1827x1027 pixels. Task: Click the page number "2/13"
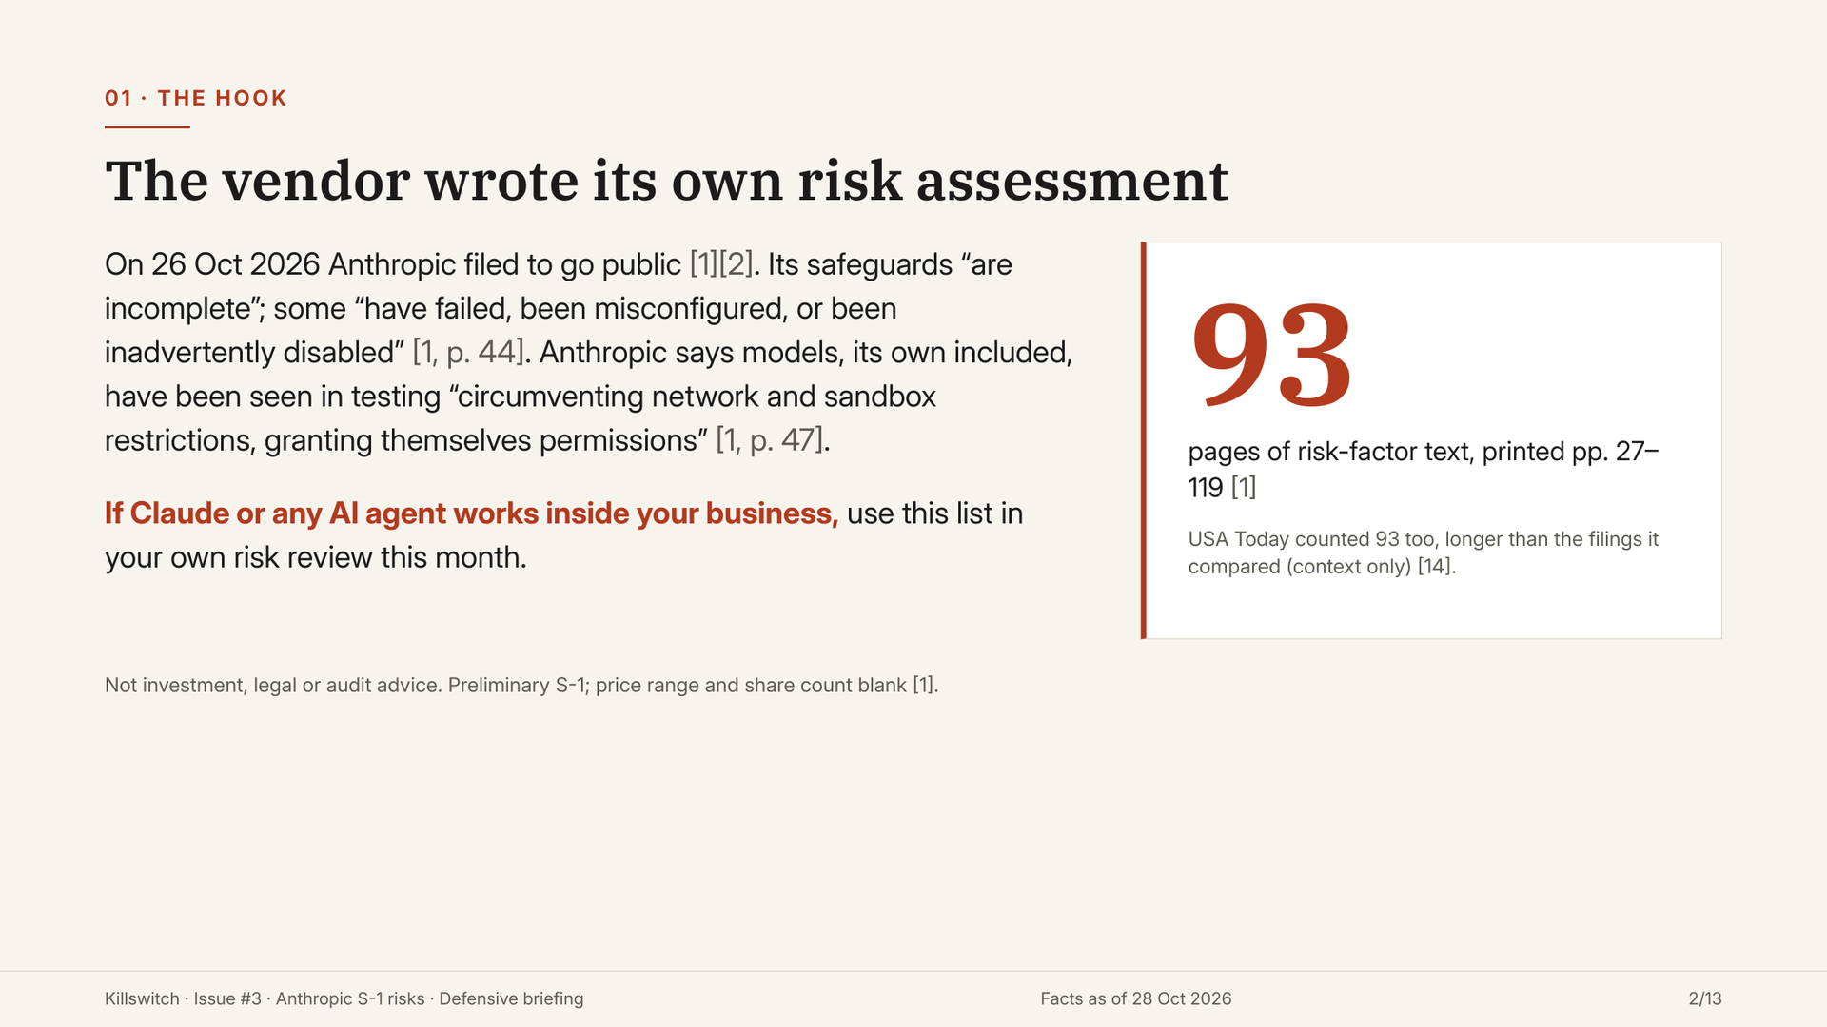(x=1704, y=998)
